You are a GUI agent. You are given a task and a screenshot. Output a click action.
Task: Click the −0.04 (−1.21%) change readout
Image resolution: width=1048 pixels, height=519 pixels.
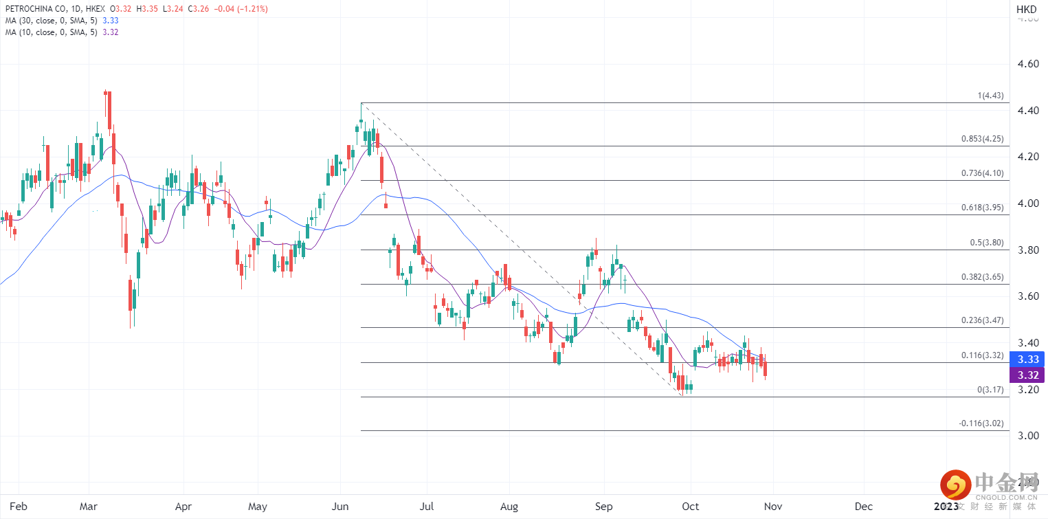[240, 9]
